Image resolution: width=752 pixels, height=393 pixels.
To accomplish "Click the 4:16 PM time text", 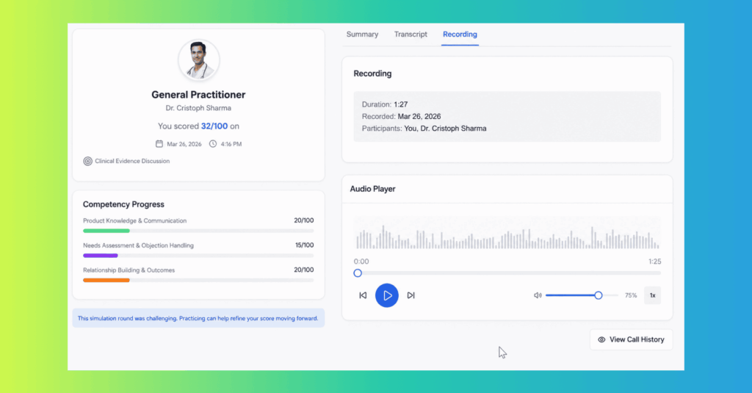I will tap(231, 144).
